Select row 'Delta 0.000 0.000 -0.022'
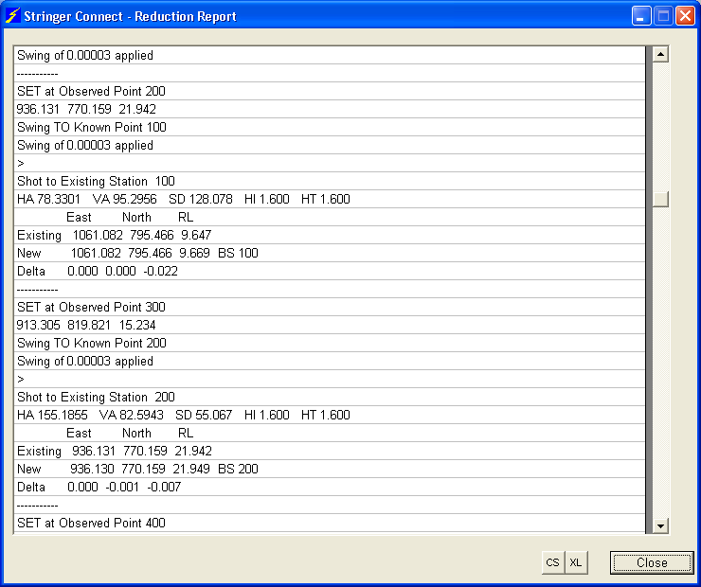Viewport: 701px width, 587px height. [x=330, y=271]
